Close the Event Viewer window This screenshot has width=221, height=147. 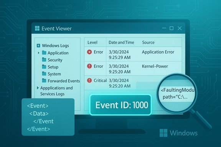[180, 28]
